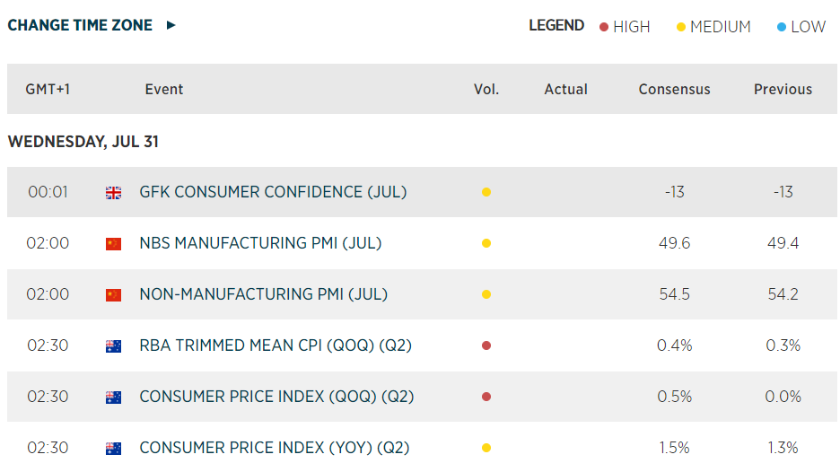
Task: Click yellow volatility dot for GFK Consumer Confidence
Action: (x=486, y=192)
